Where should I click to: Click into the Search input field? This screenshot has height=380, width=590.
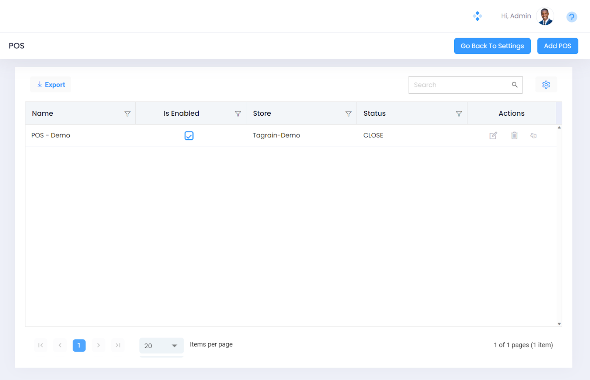[459, 85]
